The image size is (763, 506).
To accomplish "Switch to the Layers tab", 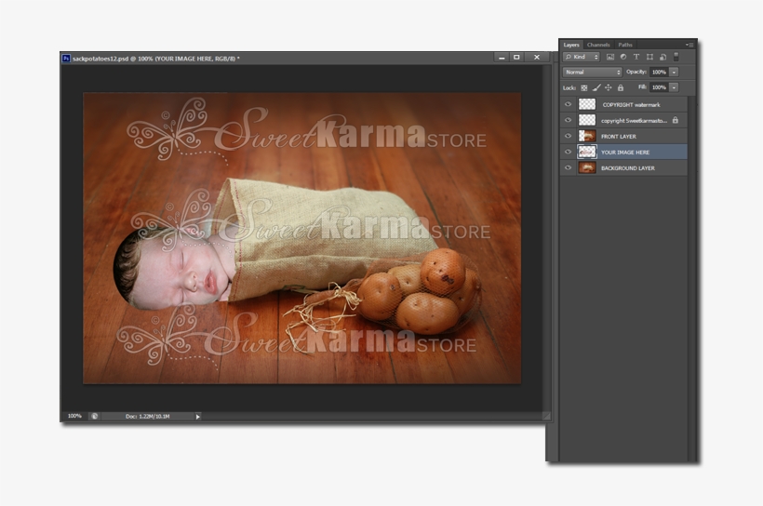I will [571, 45].
